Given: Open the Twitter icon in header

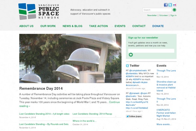Looking at the screenshot, I should click(x=170, y=5).
